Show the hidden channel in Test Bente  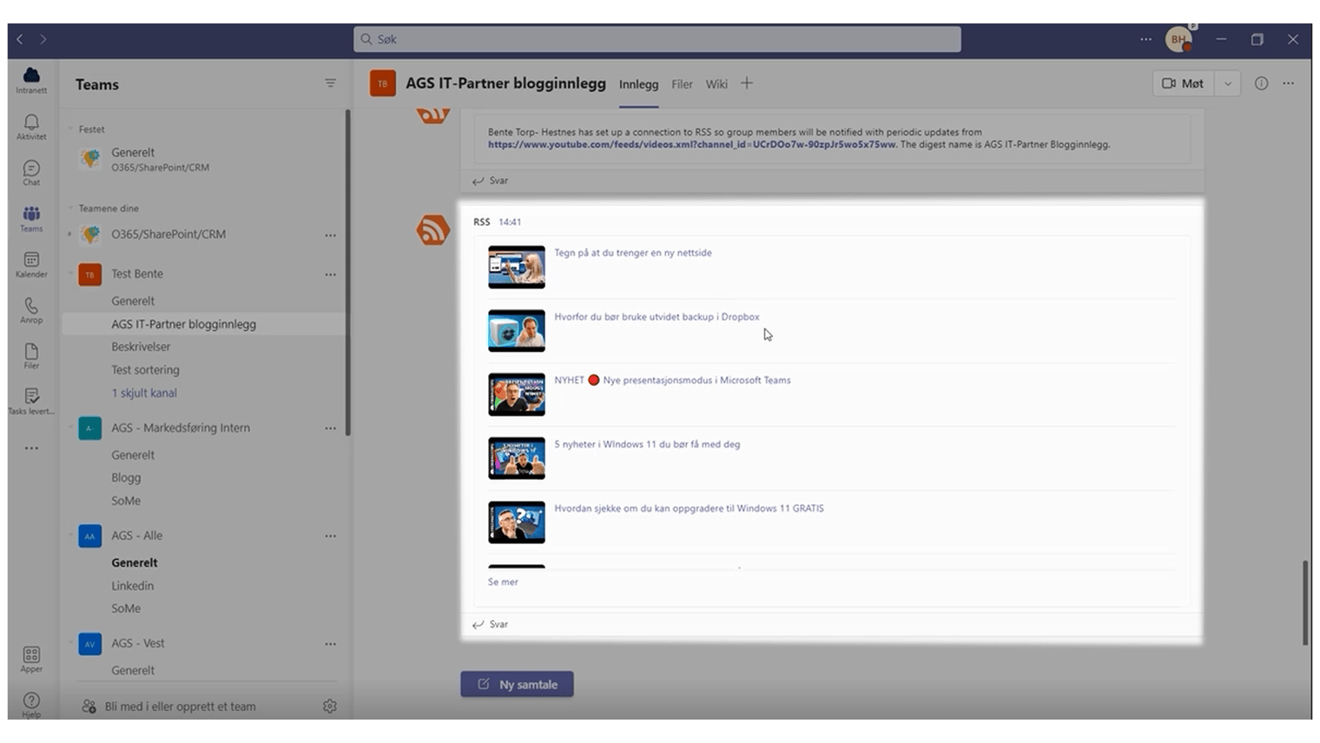pos(144,392)
